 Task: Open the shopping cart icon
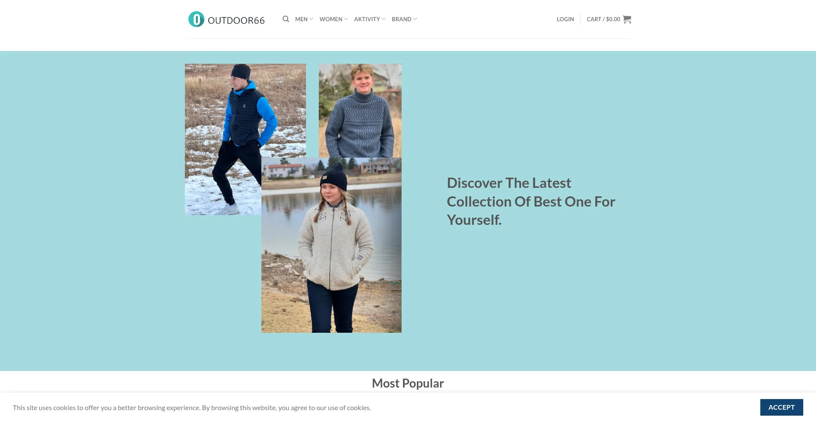[627, 19]
